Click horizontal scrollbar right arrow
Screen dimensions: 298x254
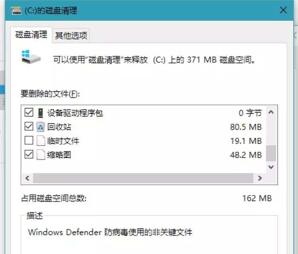point(260,178)
